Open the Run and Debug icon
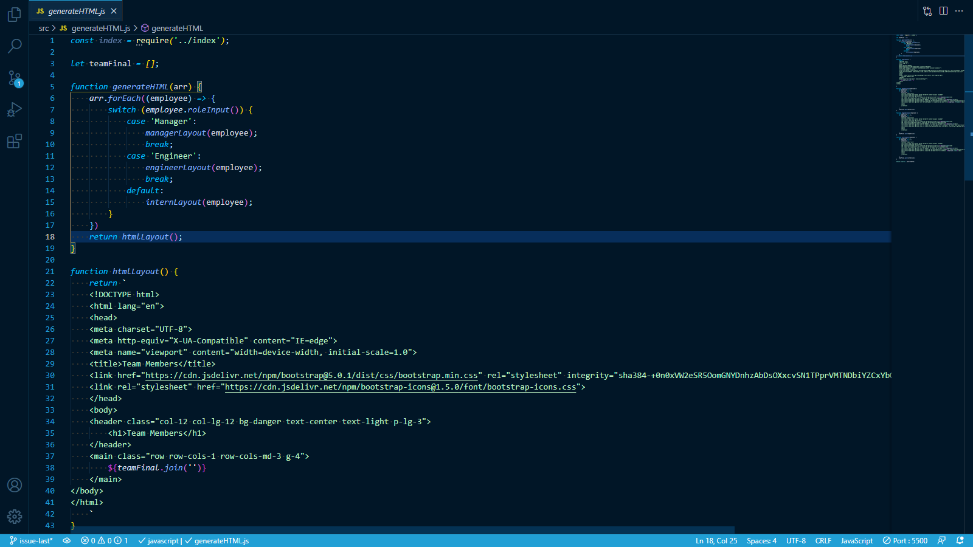 (x=15, y=109)
